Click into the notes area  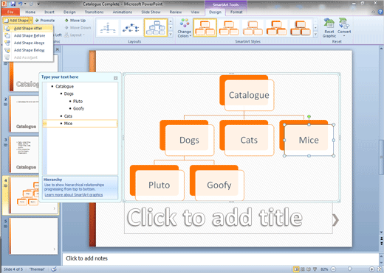coord(220,258)
